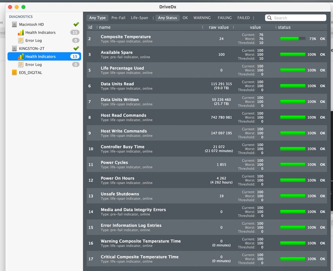Open Error Log under KINGSTON-2T

(x=33, y=64)
